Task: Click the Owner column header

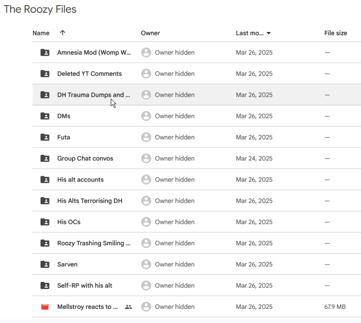Action: (x=150, y=33)
